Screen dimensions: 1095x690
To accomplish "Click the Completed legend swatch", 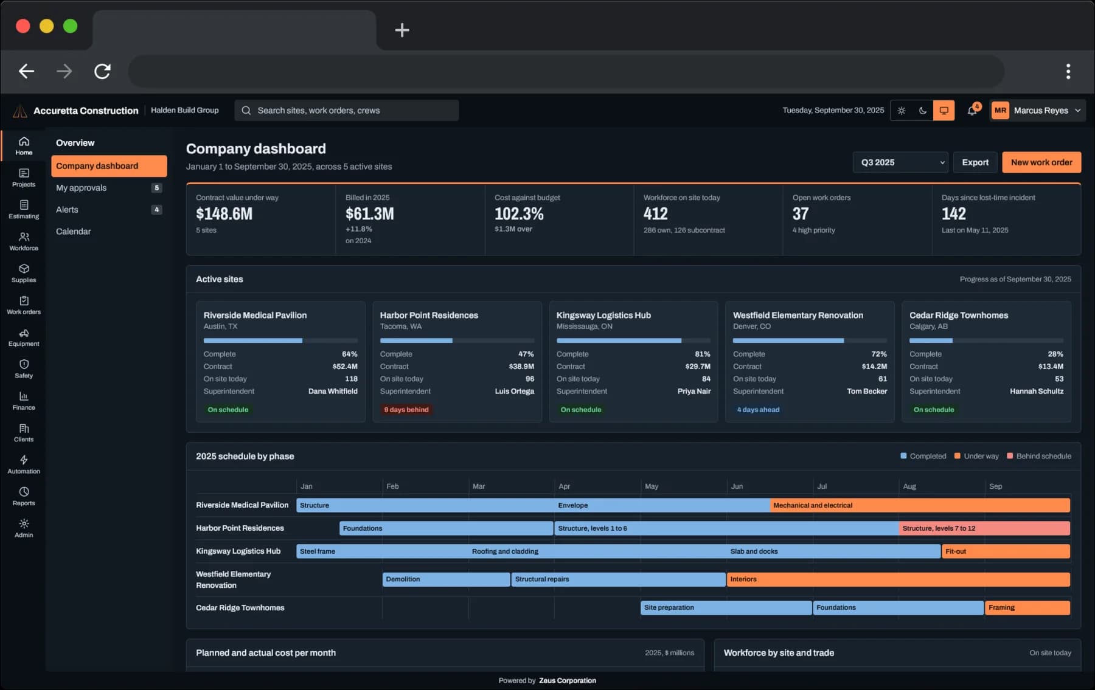I will (903, 456).
